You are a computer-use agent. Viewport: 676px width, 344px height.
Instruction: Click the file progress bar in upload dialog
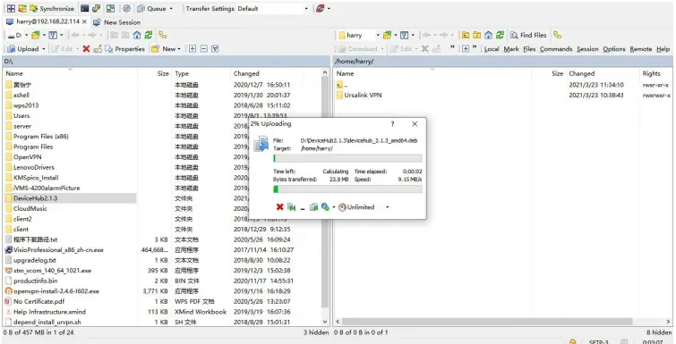(x=348, y=158)
